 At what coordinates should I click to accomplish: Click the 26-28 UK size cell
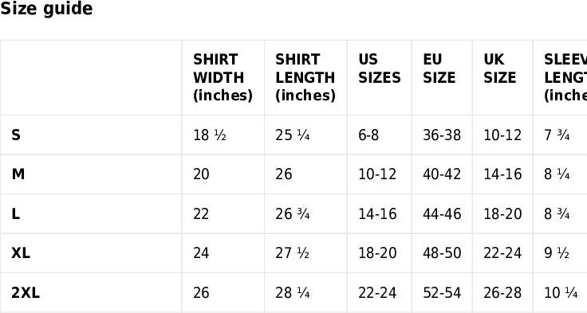[x=502, y=293]
